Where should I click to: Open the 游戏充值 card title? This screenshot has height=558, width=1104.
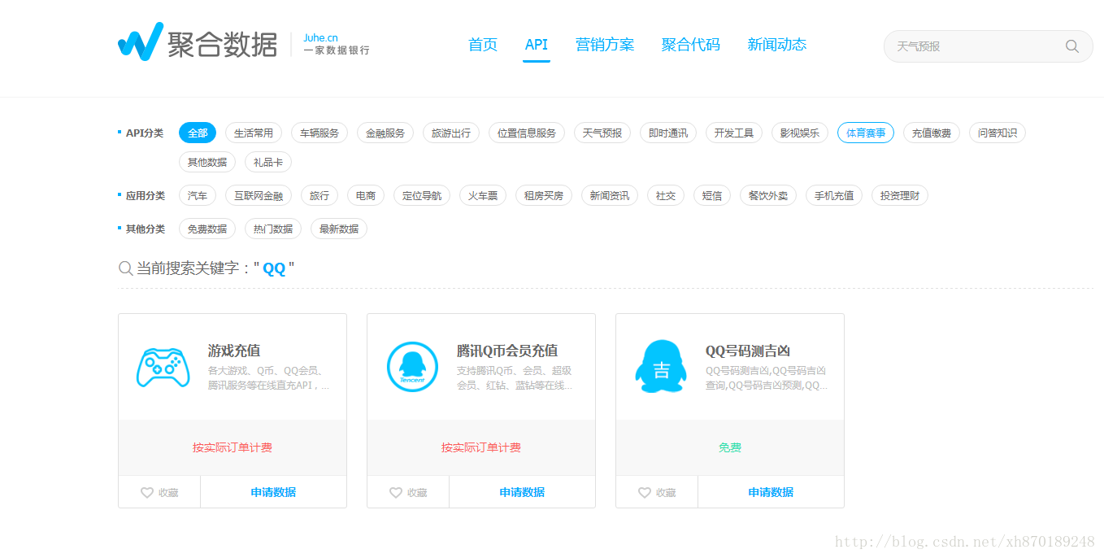coord(234,351)
